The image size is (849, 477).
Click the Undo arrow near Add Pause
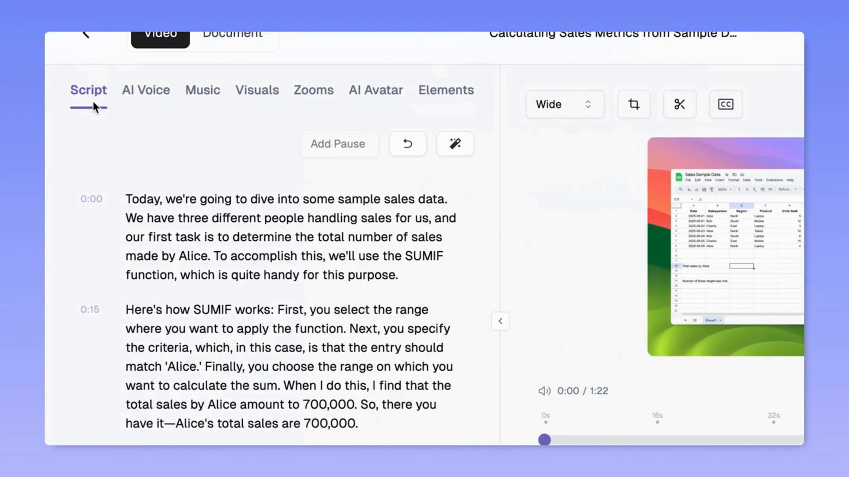coord(407,144)
